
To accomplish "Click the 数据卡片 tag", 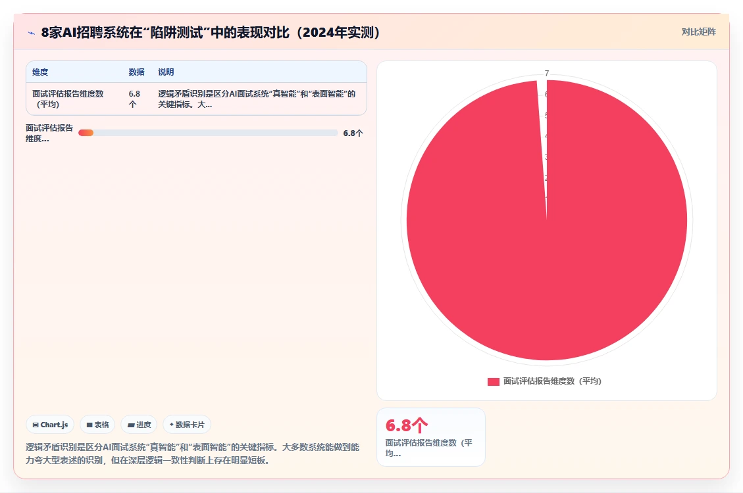I will tap(187, 425).
